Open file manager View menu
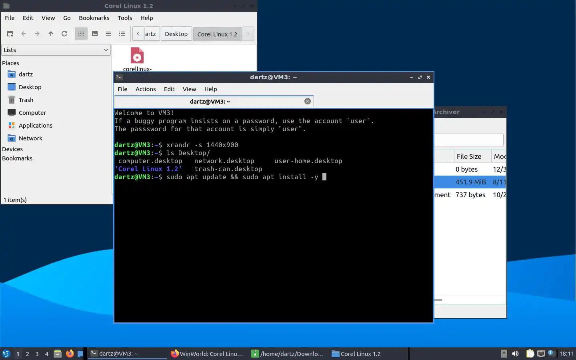 pos(48,18)
